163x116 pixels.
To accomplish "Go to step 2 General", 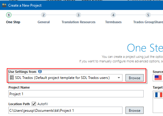I will point(44,15).
